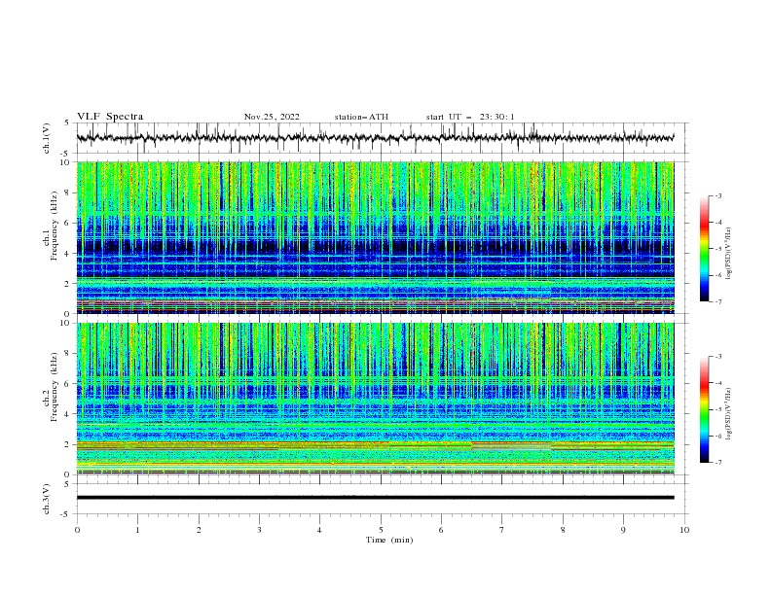Image resolution: width=771 pixels, height=595 pixels.
Task: Click the "ch.3(V)" axis label
Action: (x=47, y=499)
